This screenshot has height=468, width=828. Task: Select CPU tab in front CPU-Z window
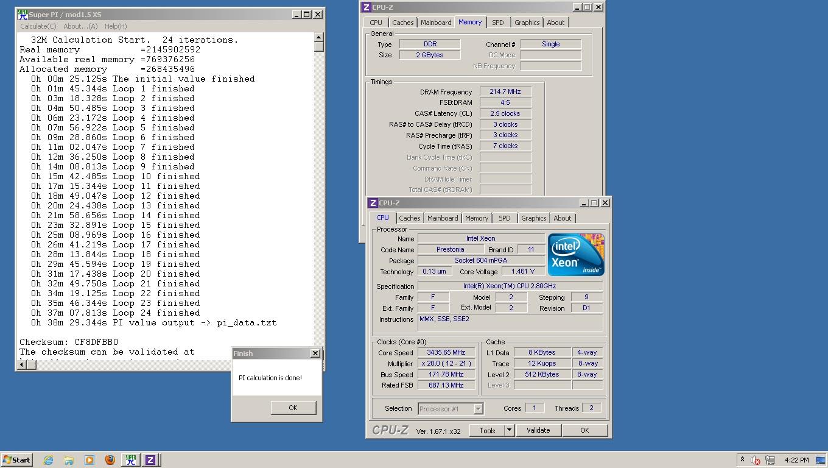[382, 218]
